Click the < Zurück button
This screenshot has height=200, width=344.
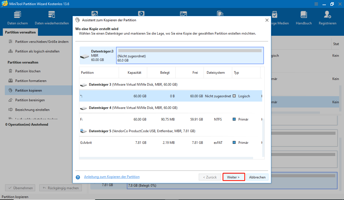[210, 177]
